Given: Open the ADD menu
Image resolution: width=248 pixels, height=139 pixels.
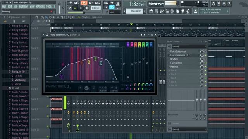Looking at the screenshot, I should point(15,7).
